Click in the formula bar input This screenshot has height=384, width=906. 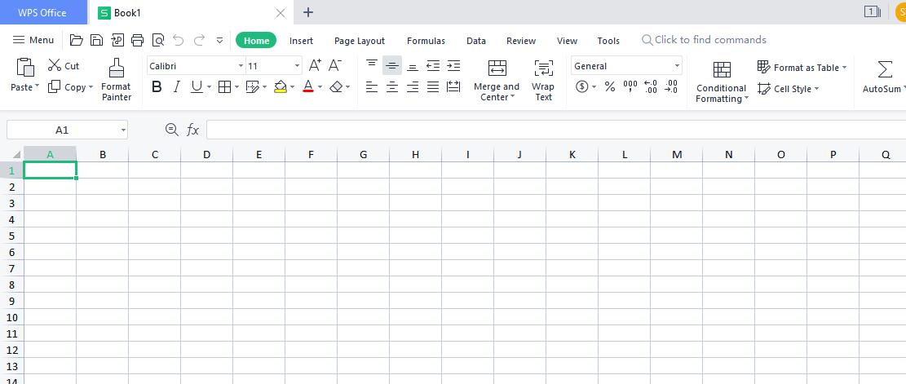556,130
